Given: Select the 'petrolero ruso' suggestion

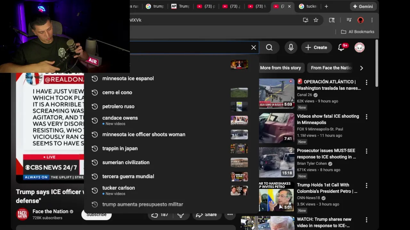Looking at the screenshot, I should pos(171,107).
